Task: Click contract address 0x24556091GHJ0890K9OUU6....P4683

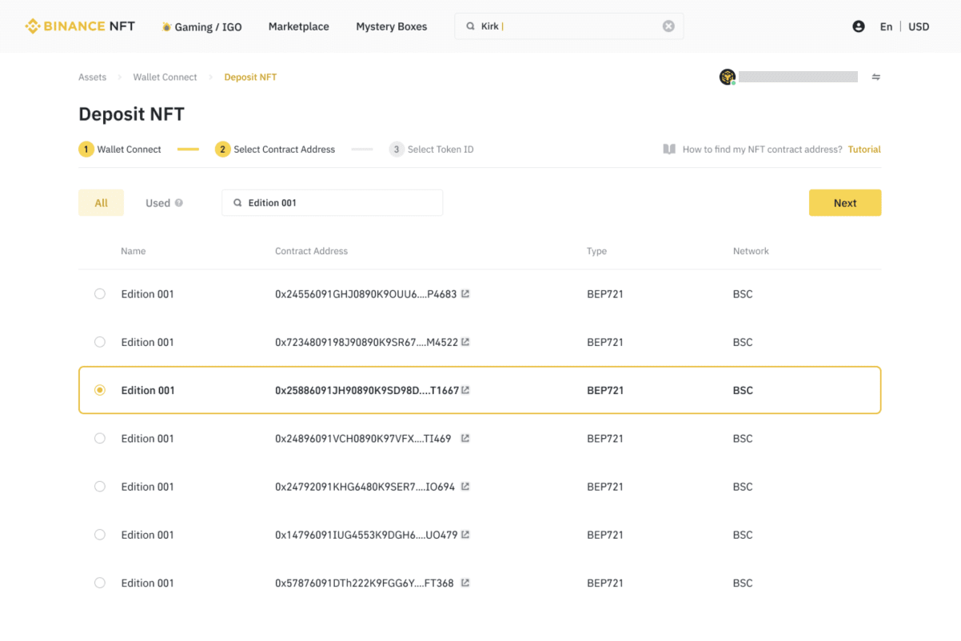Action: [x=365, y=294]
